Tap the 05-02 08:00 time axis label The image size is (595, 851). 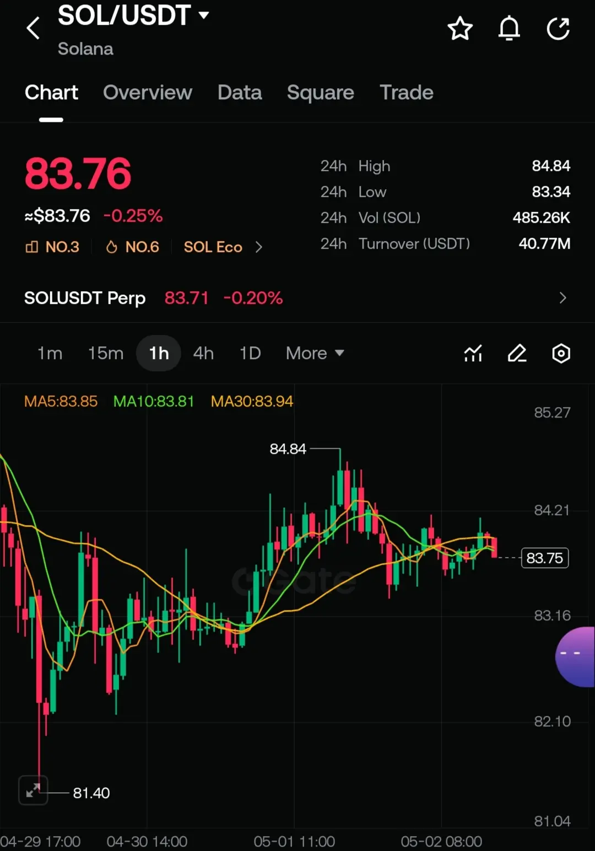441,841
